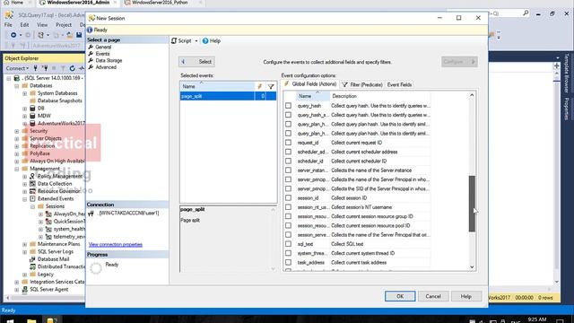The image size is (574, 323).
Task: Switch to WindowsServer2016_Python tab
Action: coord(160,3)
